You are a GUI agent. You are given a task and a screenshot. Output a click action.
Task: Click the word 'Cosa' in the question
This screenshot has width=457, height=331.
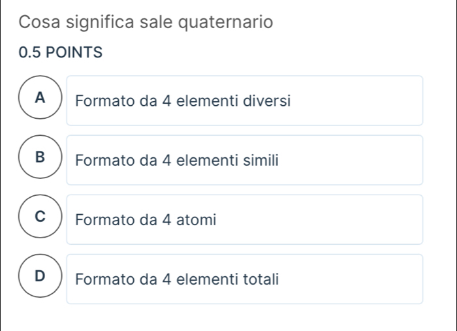pyautogui.click(x=36, y=22)
